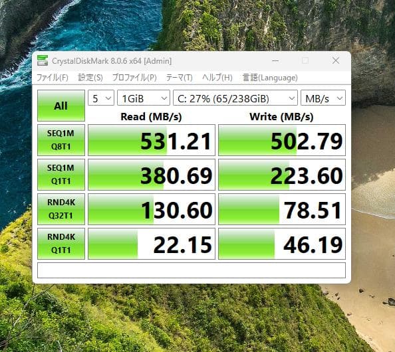Open the ヘルプ(H) menu
395x352 pixels.
(x=217, y=78)
